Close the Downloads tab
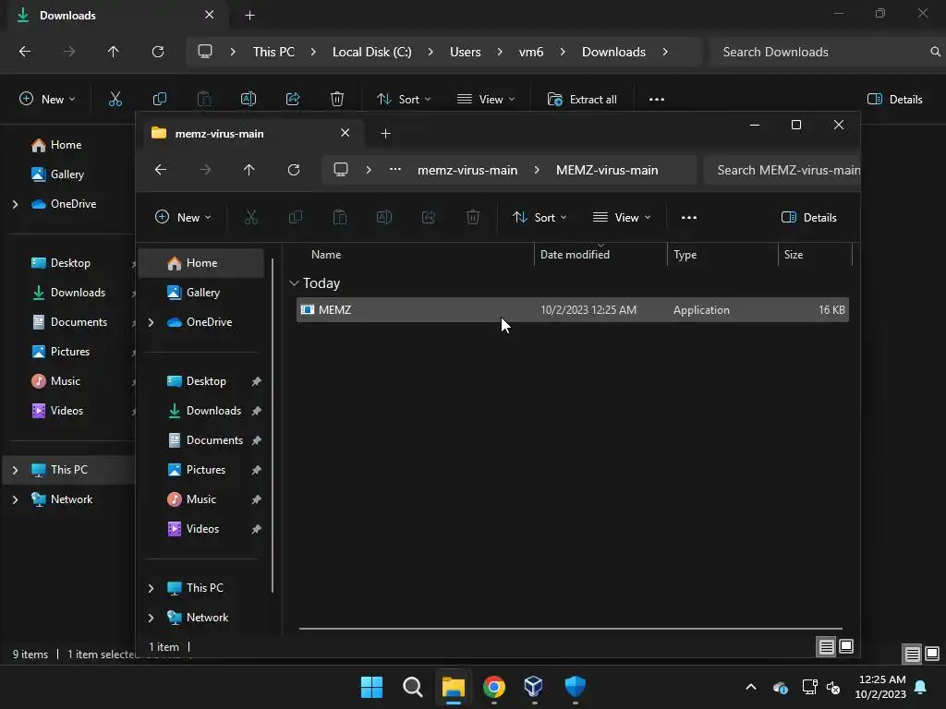946x709 pixels. click(x=210, y=15)
